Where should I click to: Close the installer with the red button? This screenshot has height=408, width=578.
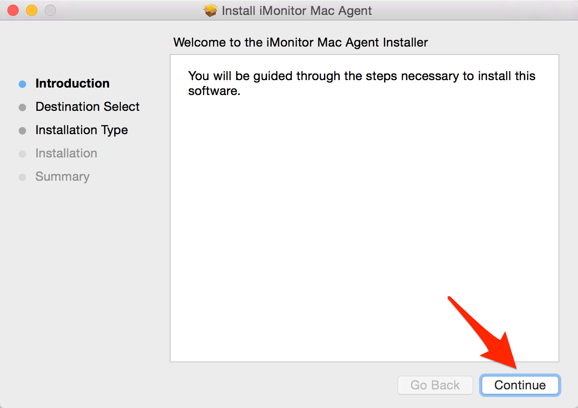click(13, 10)
